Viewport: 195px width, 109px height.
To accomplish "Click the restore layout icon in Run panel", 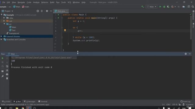I will pos(2,71).
